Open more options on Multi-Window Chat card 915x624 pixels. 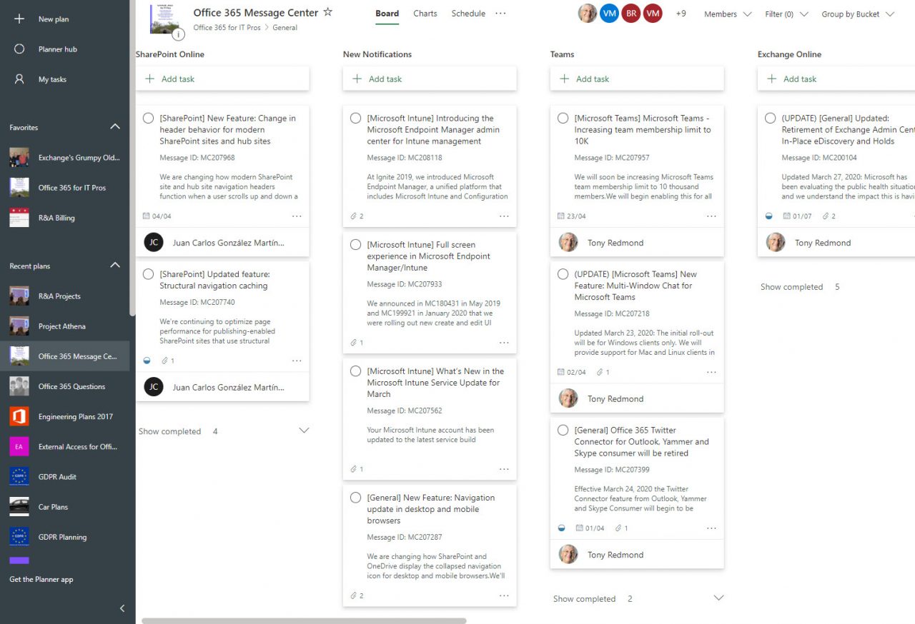711,372
